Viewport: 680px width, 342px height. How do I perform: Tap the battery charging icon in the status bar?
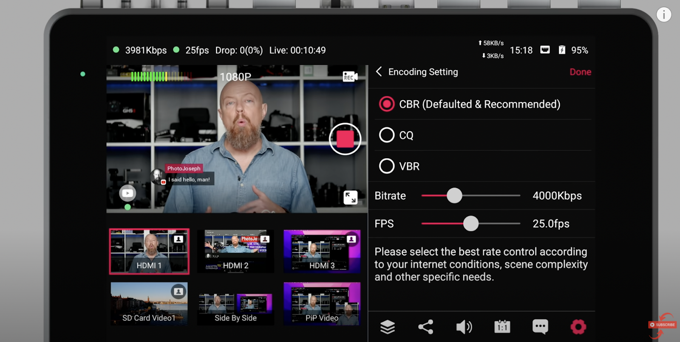pyautogui.click(x=562, y=50)
